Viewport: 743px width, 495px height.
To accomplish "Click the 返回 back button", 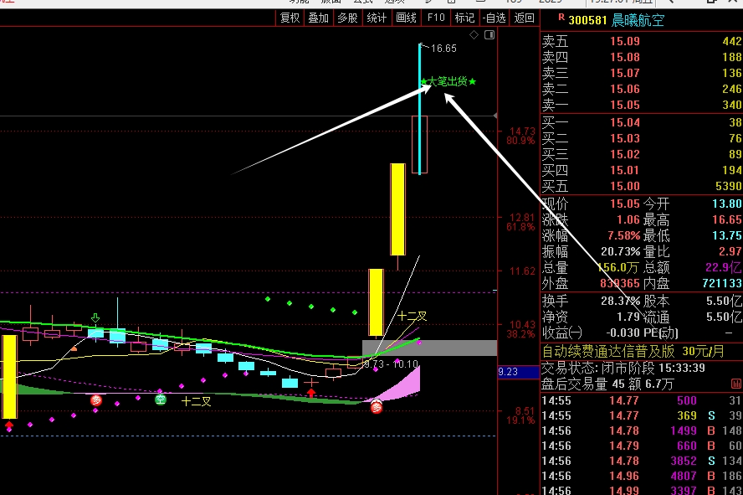I will pos(524,18).
